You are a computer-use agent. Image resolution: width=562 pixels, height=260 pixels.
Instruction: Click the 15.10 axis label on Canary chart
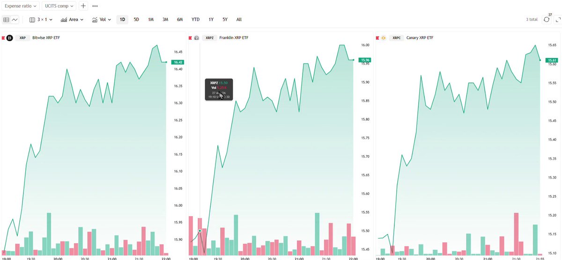553,253
